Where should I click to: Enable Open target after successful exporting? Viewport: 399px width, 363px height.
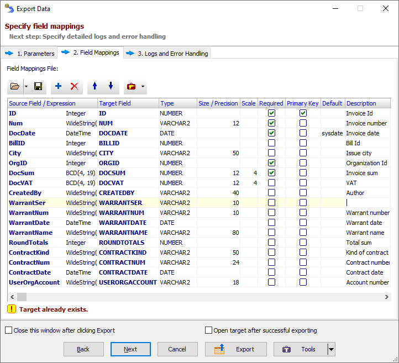point(208,330)
